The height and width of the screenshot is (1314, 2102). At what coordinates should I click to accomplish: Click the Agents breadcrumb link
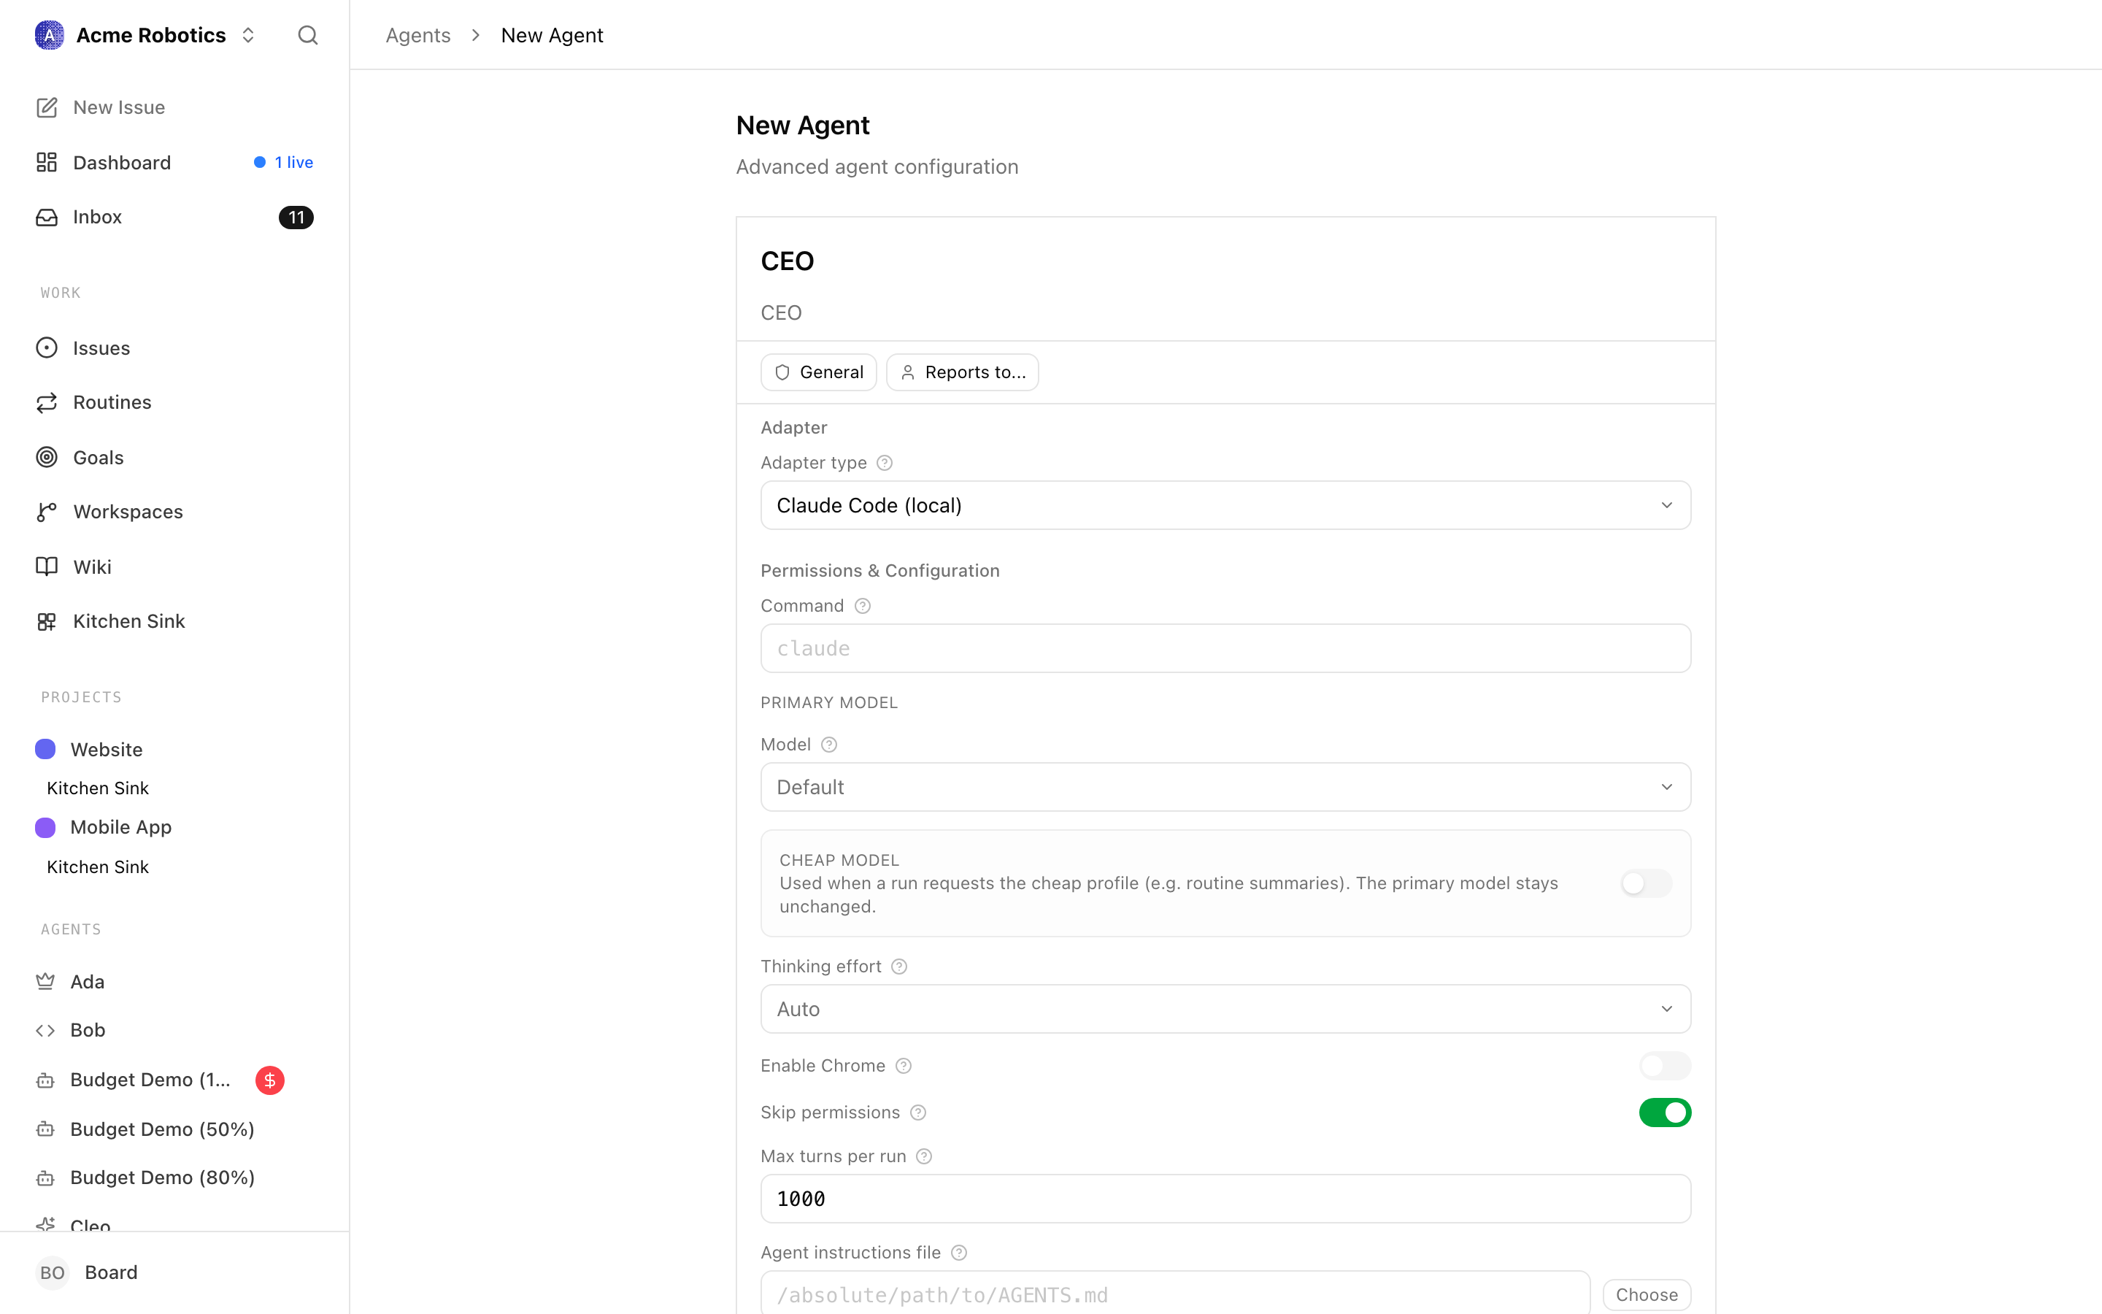tap(417, 35)
